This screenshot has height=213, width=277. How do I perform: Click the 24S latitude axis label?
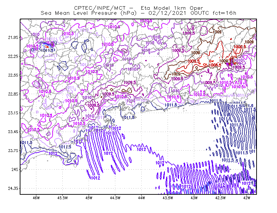coord(15,169)
